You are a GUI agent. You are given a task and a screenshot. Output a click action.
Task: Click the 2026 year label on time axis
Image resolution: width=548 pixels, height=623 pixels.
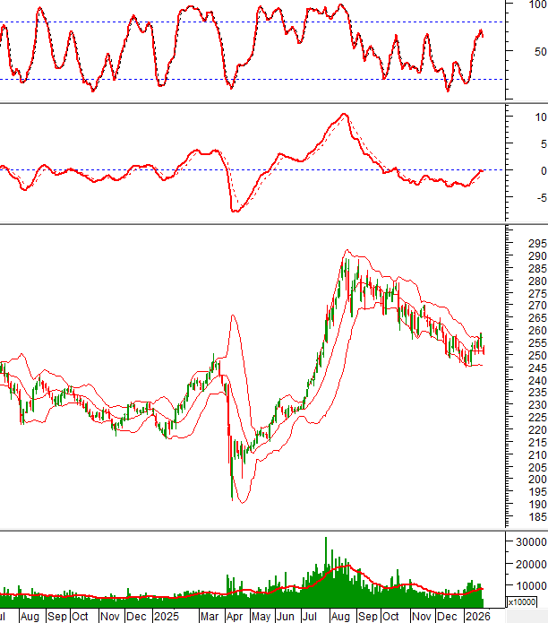coord(476,617)
